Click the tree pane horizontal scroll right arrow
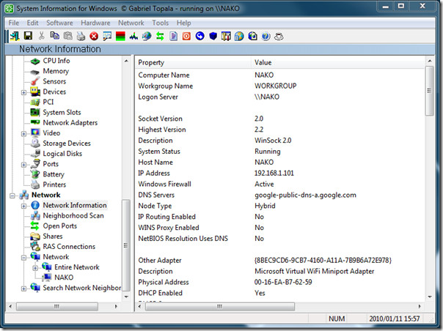The width and height of the screenshot is (443, 331). click(x=116, y=306)
